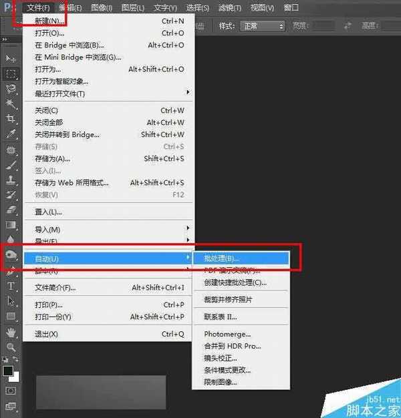
Task: Activate the Crop tool
Action: (x=11, y=120)
